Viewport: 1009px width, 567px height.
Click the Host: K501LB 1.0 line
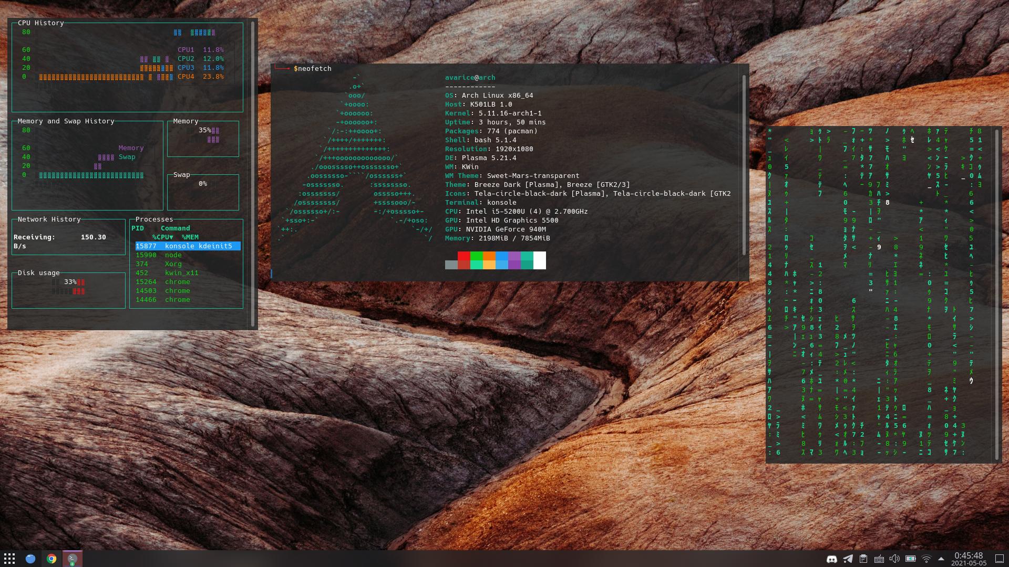click(479, 104)
